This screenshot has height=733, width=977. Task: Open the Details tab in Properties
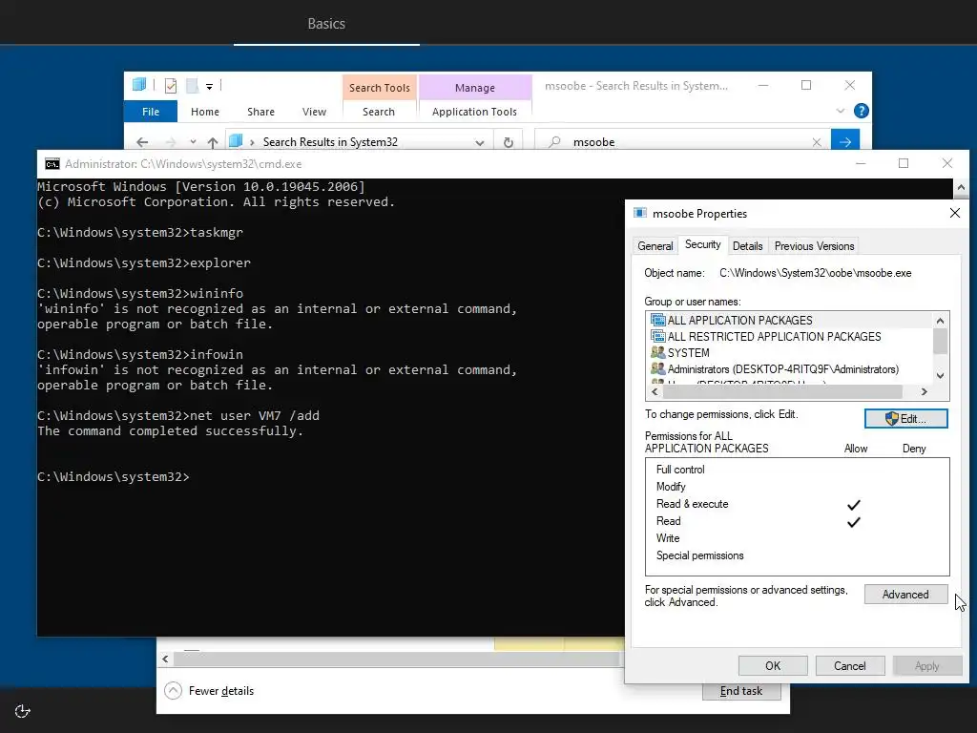click(748, 246)
